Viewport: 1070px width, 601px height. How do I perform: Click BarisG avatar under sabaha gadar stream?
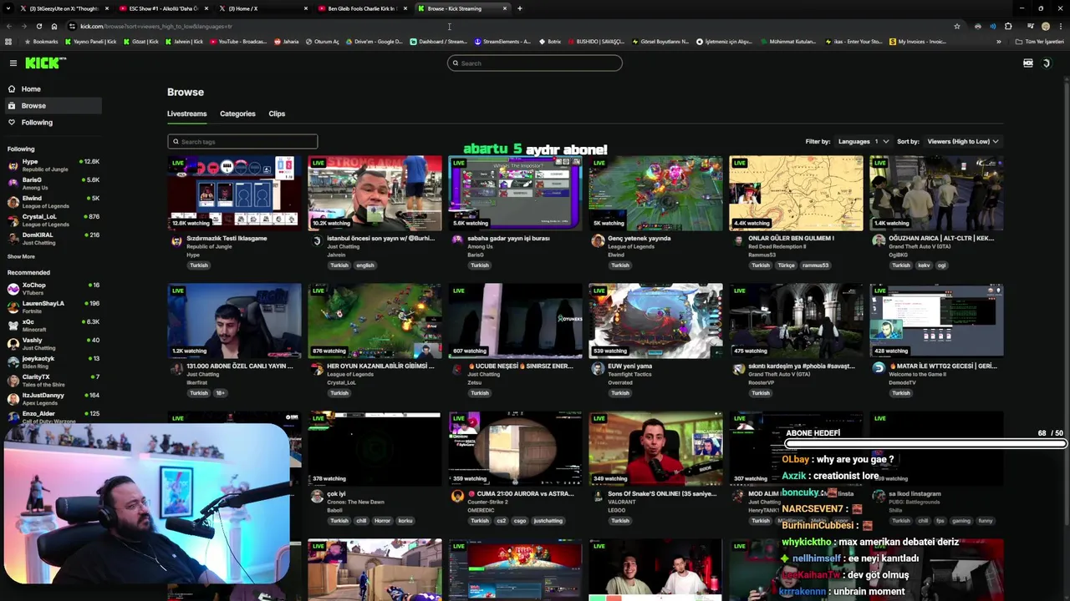click(457, 241)
